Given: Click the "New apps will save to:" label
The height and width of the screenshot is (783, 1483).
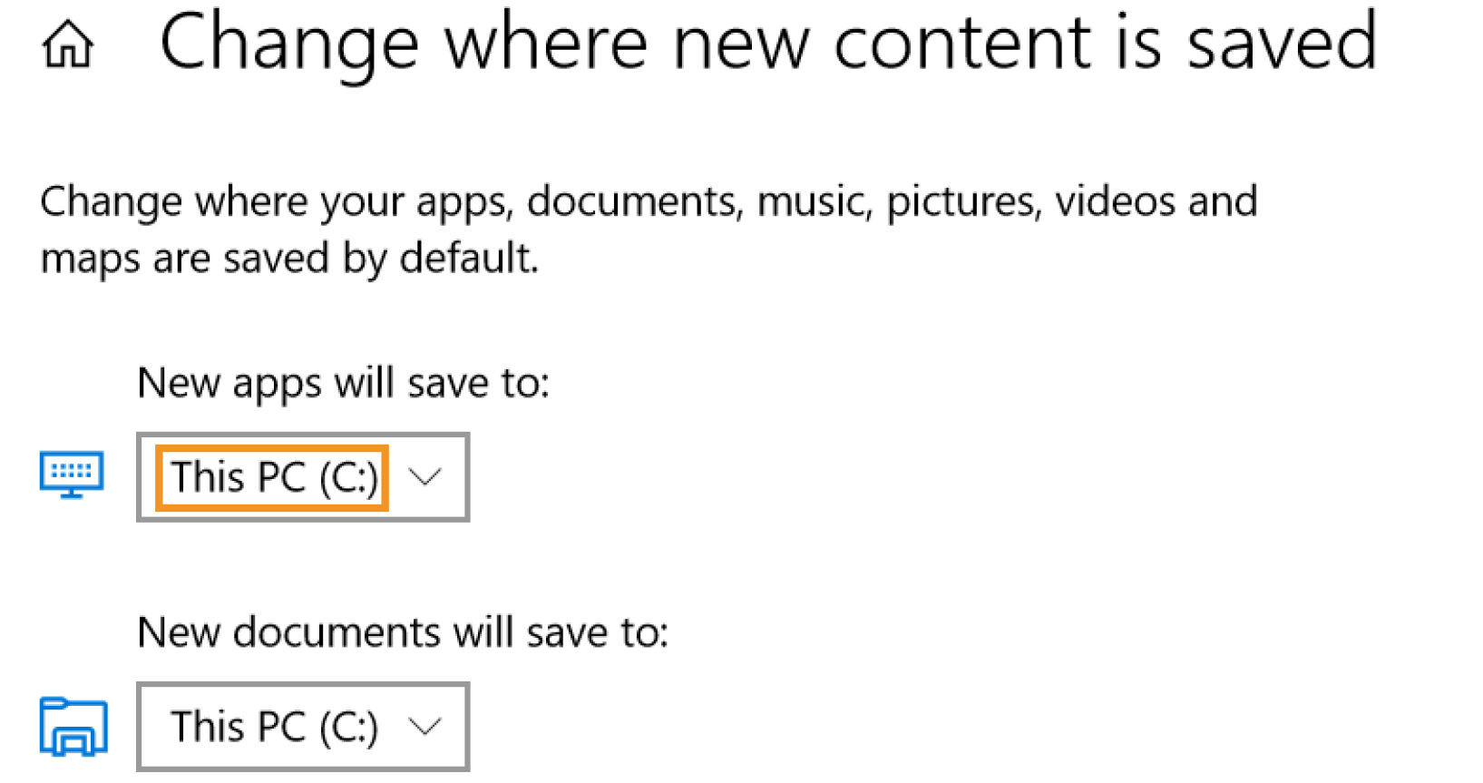Looking at the screenshot, I should [x=343, y=383].
